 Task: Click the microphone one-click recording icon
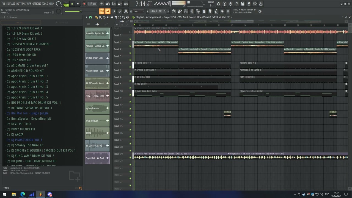[x=230, y=4]
